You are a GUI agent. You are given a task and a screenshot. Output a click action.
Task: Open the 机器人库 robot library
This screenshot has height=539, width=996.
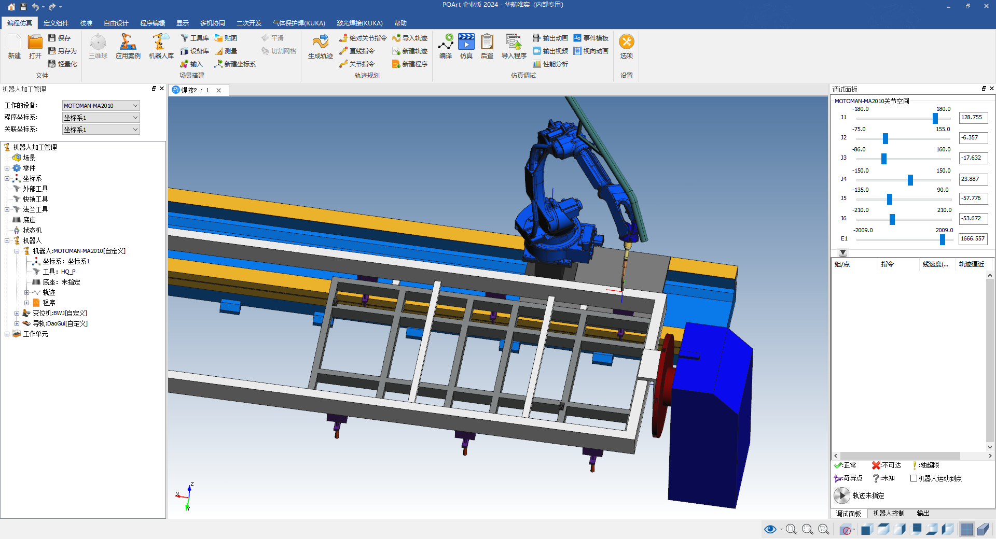tap(161, 46)
